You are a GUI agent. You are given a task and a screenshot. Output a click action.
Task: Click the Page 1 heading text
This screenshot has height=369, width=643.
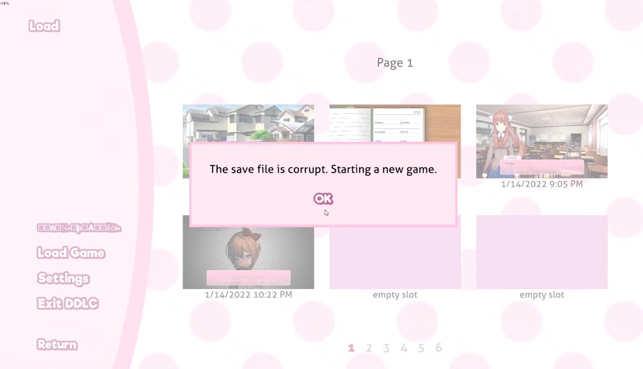click(395, 63)
